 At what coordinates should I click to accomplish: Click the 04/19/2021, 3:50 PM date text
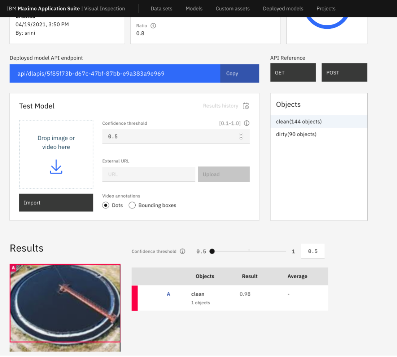(42, 25)
